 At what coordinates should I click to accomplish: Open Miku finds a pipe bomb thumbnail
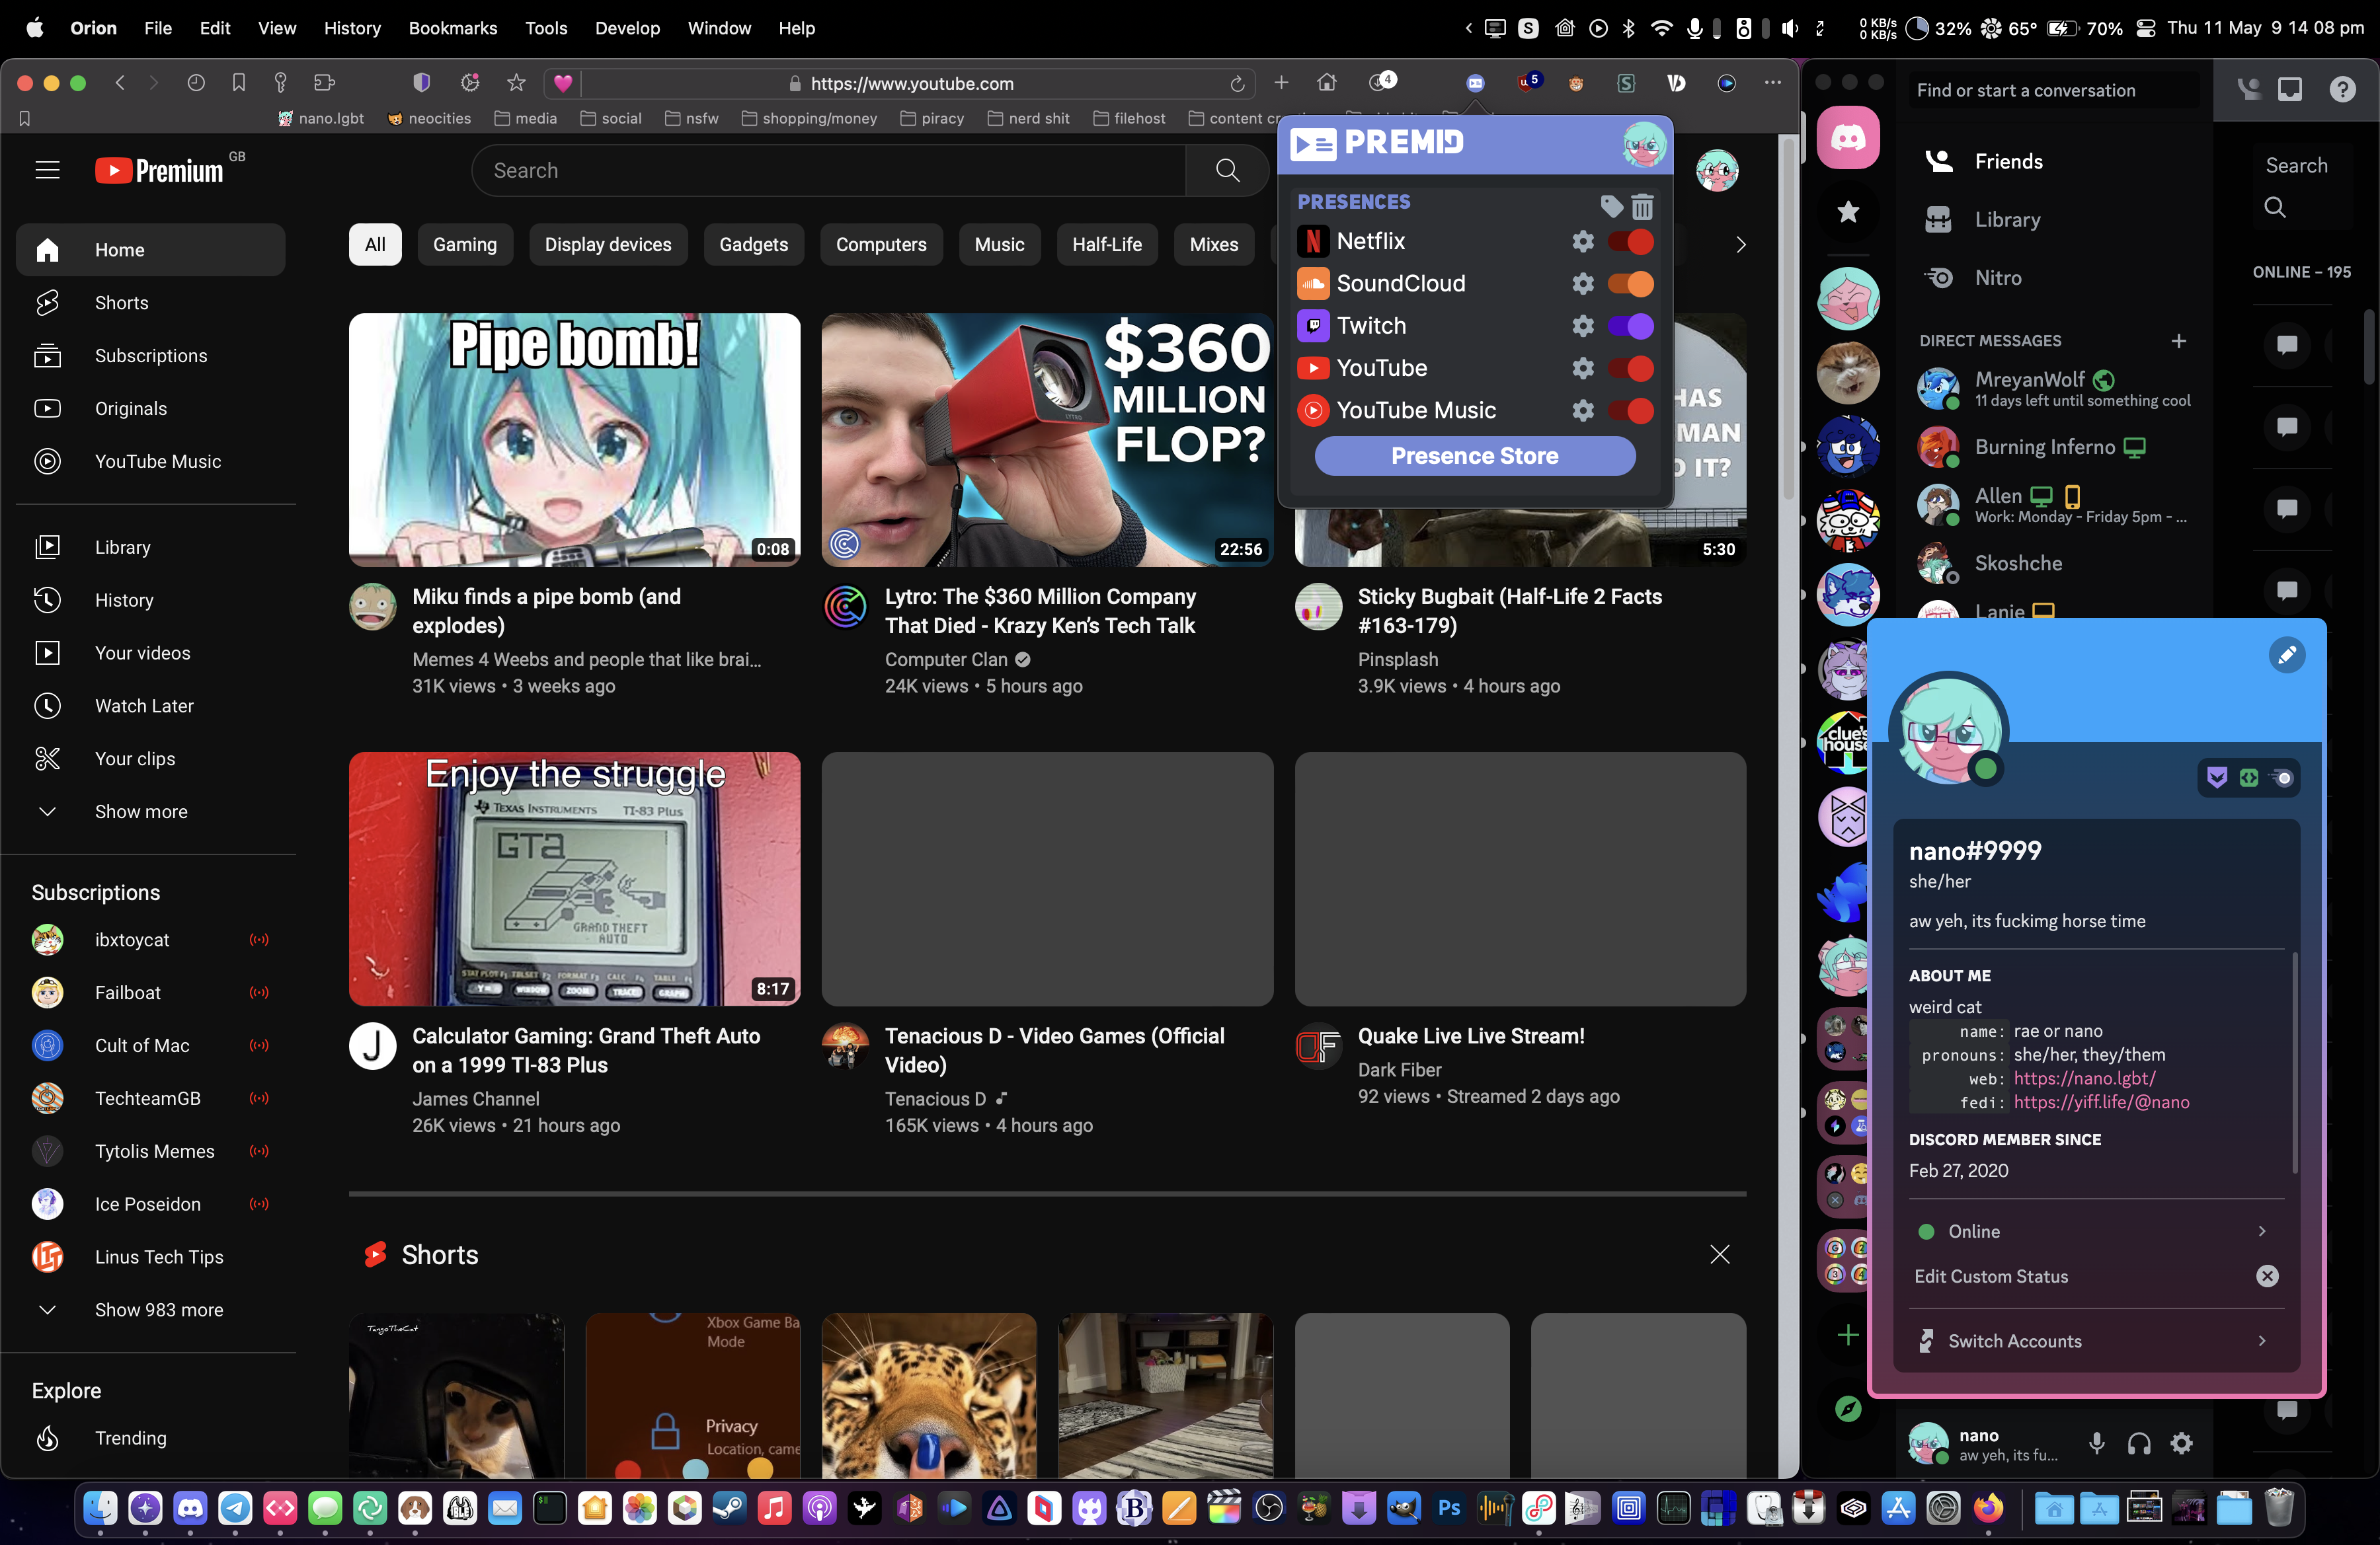pos(574,439)
